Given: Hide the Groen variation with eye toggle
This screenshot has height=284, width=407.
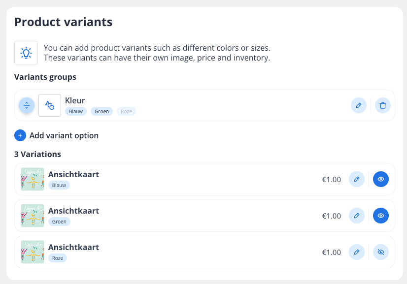Looking at the screenshot, I should 381,216.
